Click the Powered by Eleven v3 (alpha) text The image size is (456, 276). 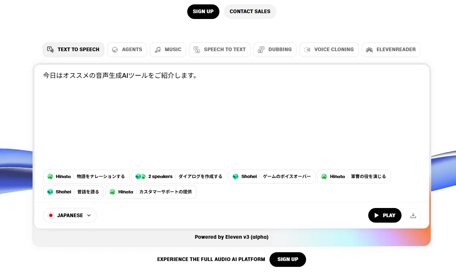pos(231,237)
